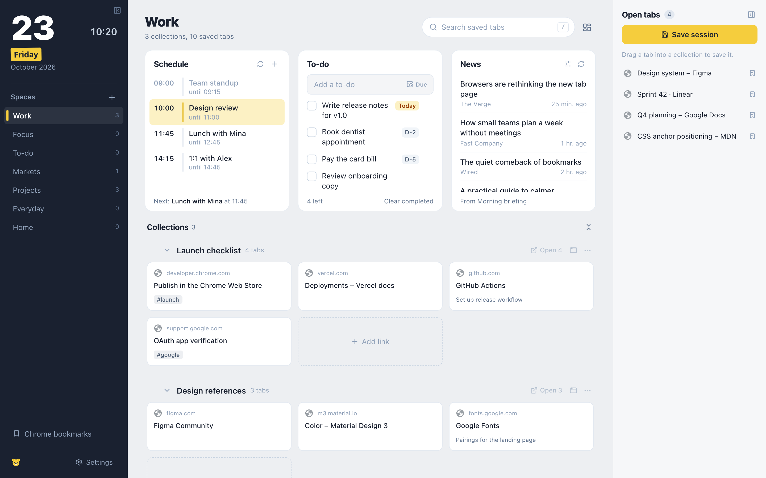This screenshot has width=766, height=478.
Task: Switch to grid layout view icon
Action: (587, 28)
